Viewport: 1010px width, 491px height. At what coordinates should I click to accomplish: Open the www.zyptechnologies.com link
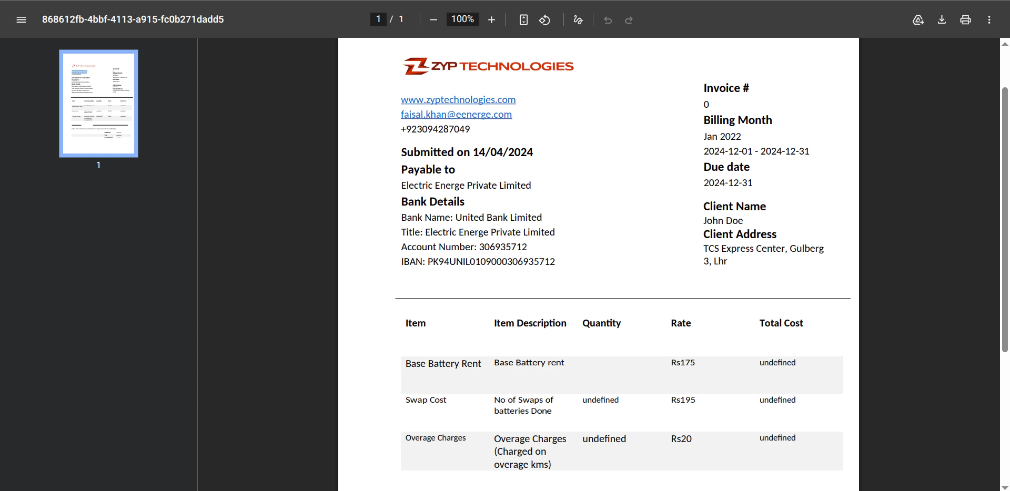click(458, 99)
